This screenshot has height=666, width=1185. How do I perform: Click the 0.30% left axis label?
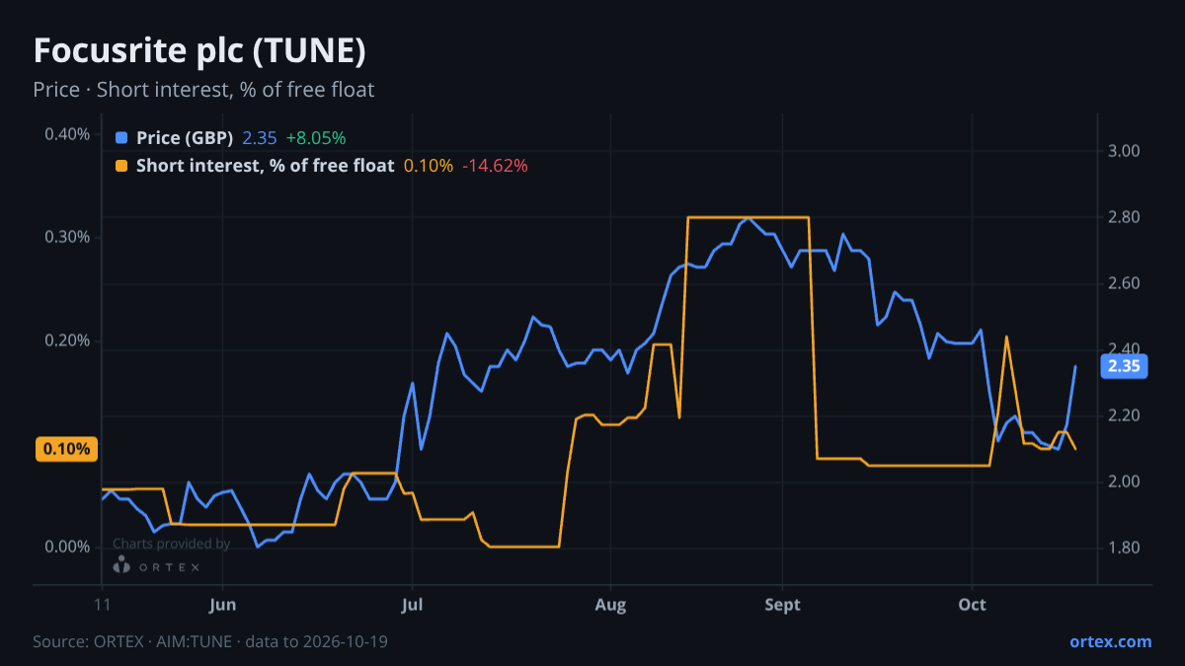tap(67, 237)
